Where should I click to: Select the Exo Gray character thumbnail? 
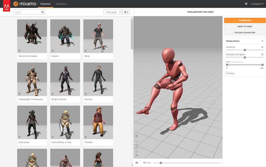[98, 79]
